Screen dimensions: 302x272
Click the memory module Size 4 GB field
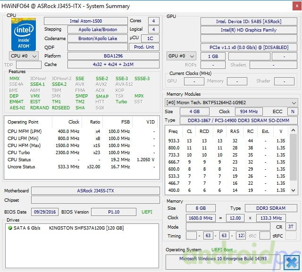[194, 112]
